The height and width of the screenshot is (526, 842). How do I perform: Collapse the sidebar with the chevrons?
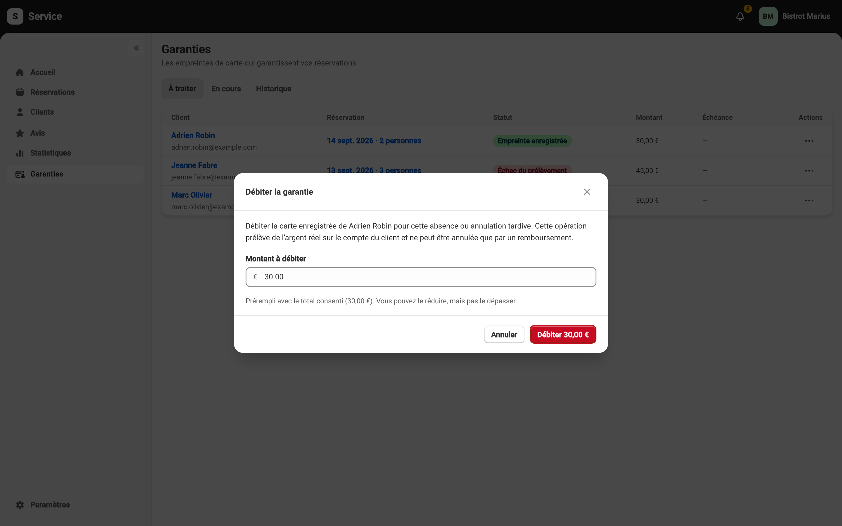[x=137, y=48]
